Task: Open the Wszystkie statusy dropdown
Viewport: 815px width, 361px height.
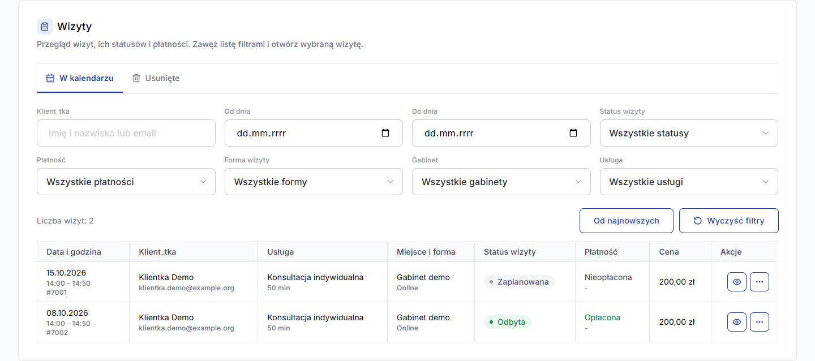Action: (x=689, y=133)
